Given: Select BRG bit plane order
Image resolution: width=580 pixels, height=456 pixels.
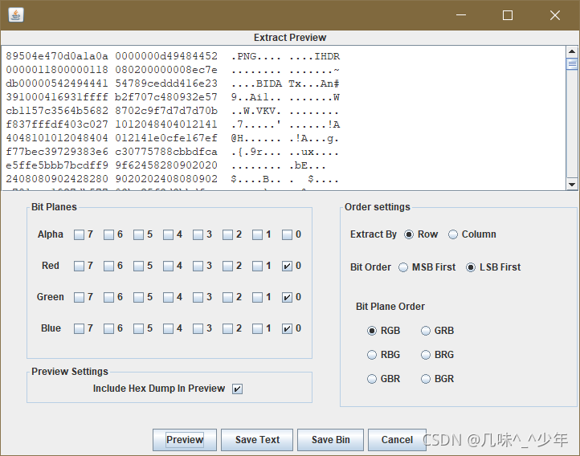Looking at the screenshot, I should click(x=426, y=355).
